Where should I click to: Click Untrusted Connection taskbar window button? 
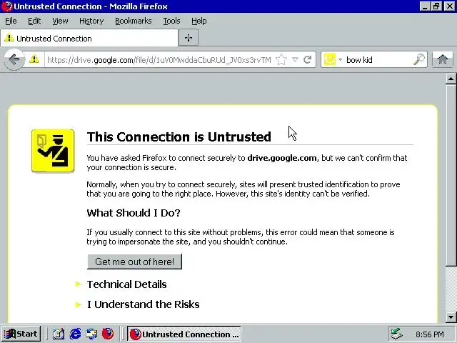(x=184, y=334)
